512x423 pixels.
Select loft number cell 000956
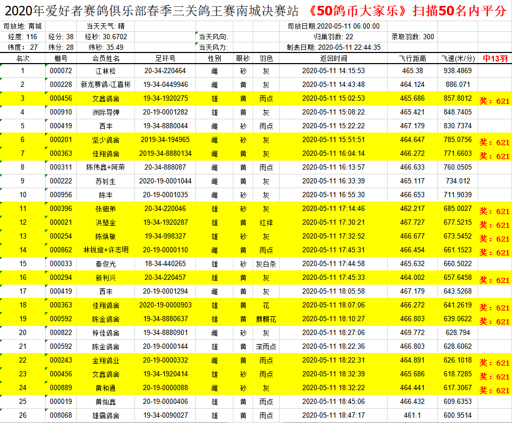61,195
